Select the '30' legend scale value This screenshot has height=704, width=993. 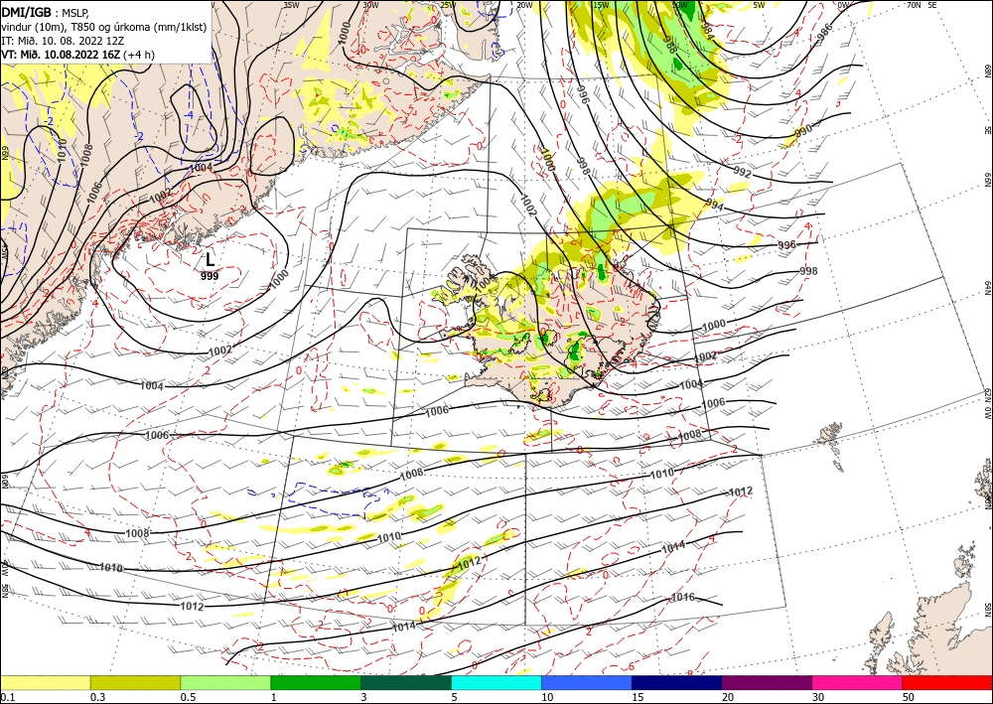point(819,697)
